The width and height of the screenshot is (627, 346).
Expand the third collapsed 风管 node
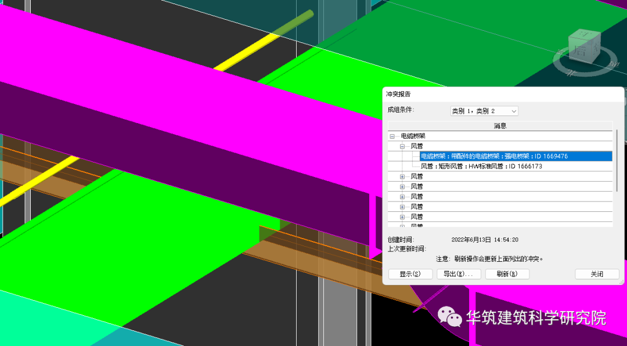click(x=402, y=196)
